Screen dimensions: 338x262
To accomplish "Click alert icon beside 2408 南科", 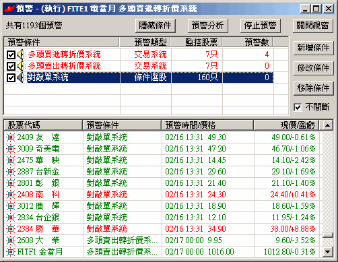I will [x=11, y=195].
